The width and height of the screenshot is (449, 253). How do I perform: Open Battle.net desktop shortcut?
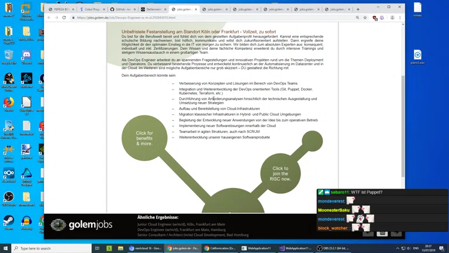click(26, 80)
